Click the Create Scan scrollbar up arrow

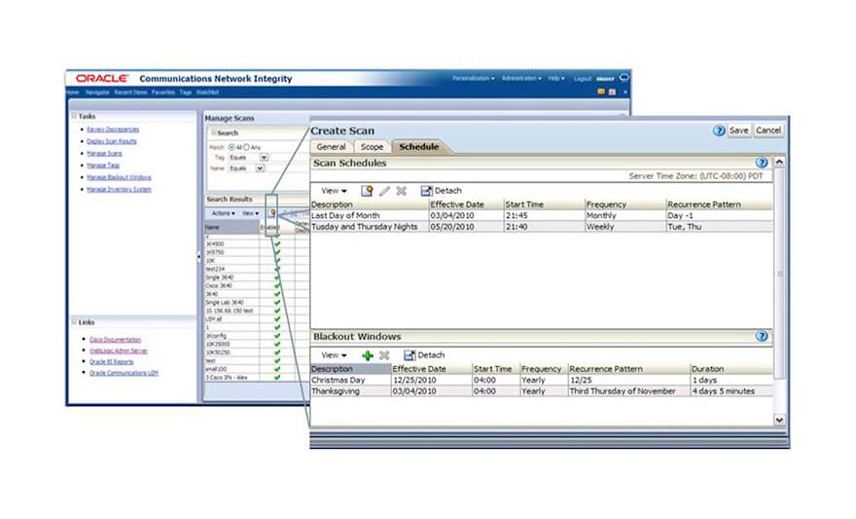[779, 162]
